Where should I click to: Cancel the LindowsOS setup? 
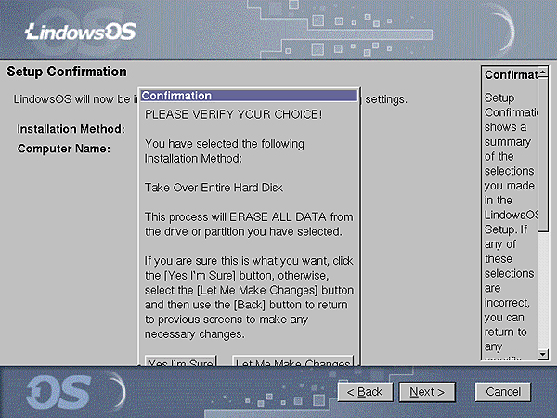(503, 392)
